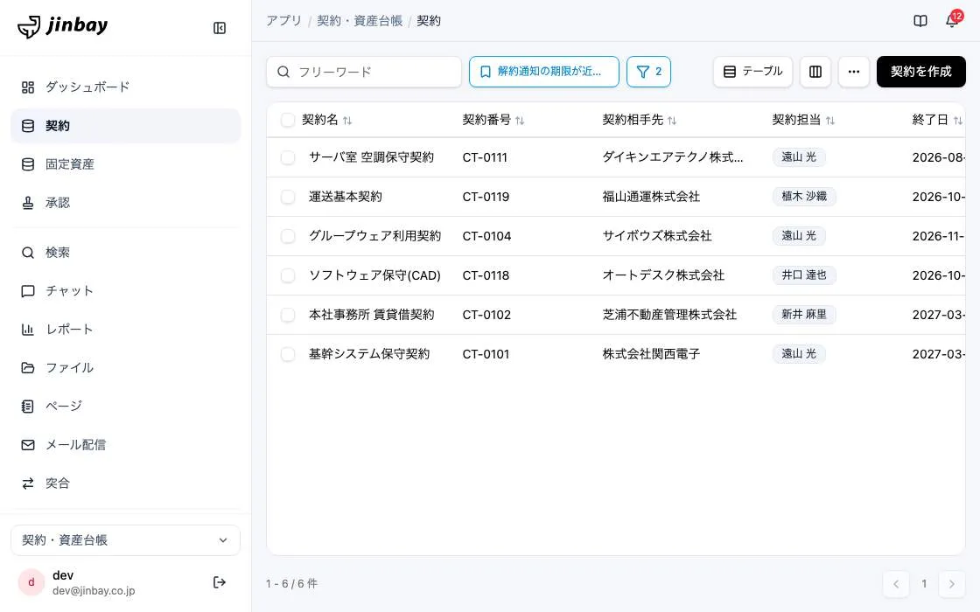Sort by 契約担当 arrows icon
Image resolution: width=980 pixels, height=612 pixels.
coord(830,121)
